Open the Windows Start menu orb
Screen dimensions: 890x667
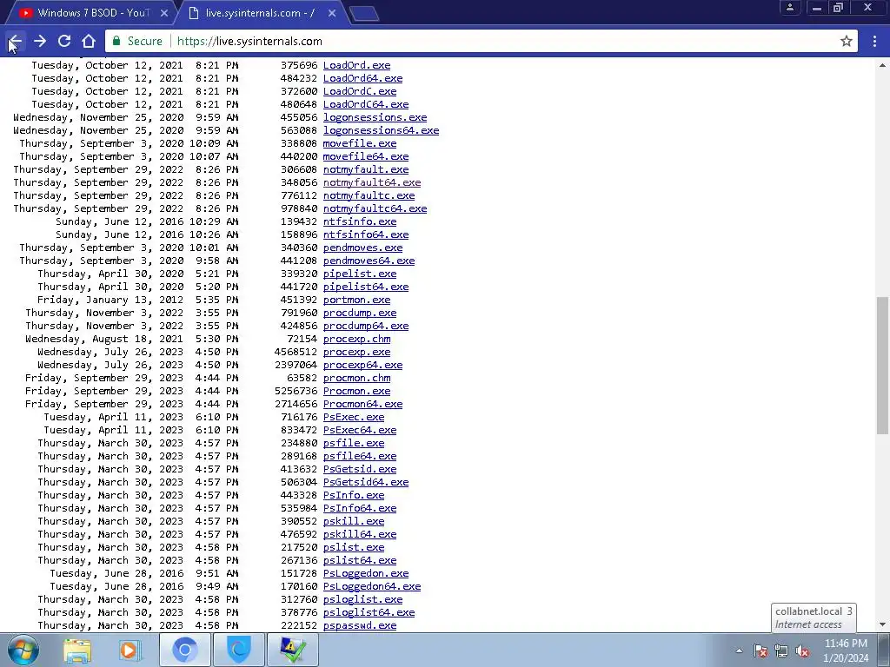pyautogui.click(x=23, y=650)
